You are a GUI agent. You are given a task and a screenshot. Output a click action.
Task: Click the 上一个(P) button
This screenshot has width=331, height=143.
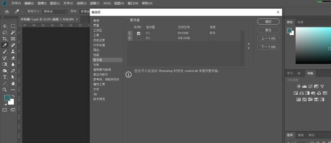click(268, 39)
